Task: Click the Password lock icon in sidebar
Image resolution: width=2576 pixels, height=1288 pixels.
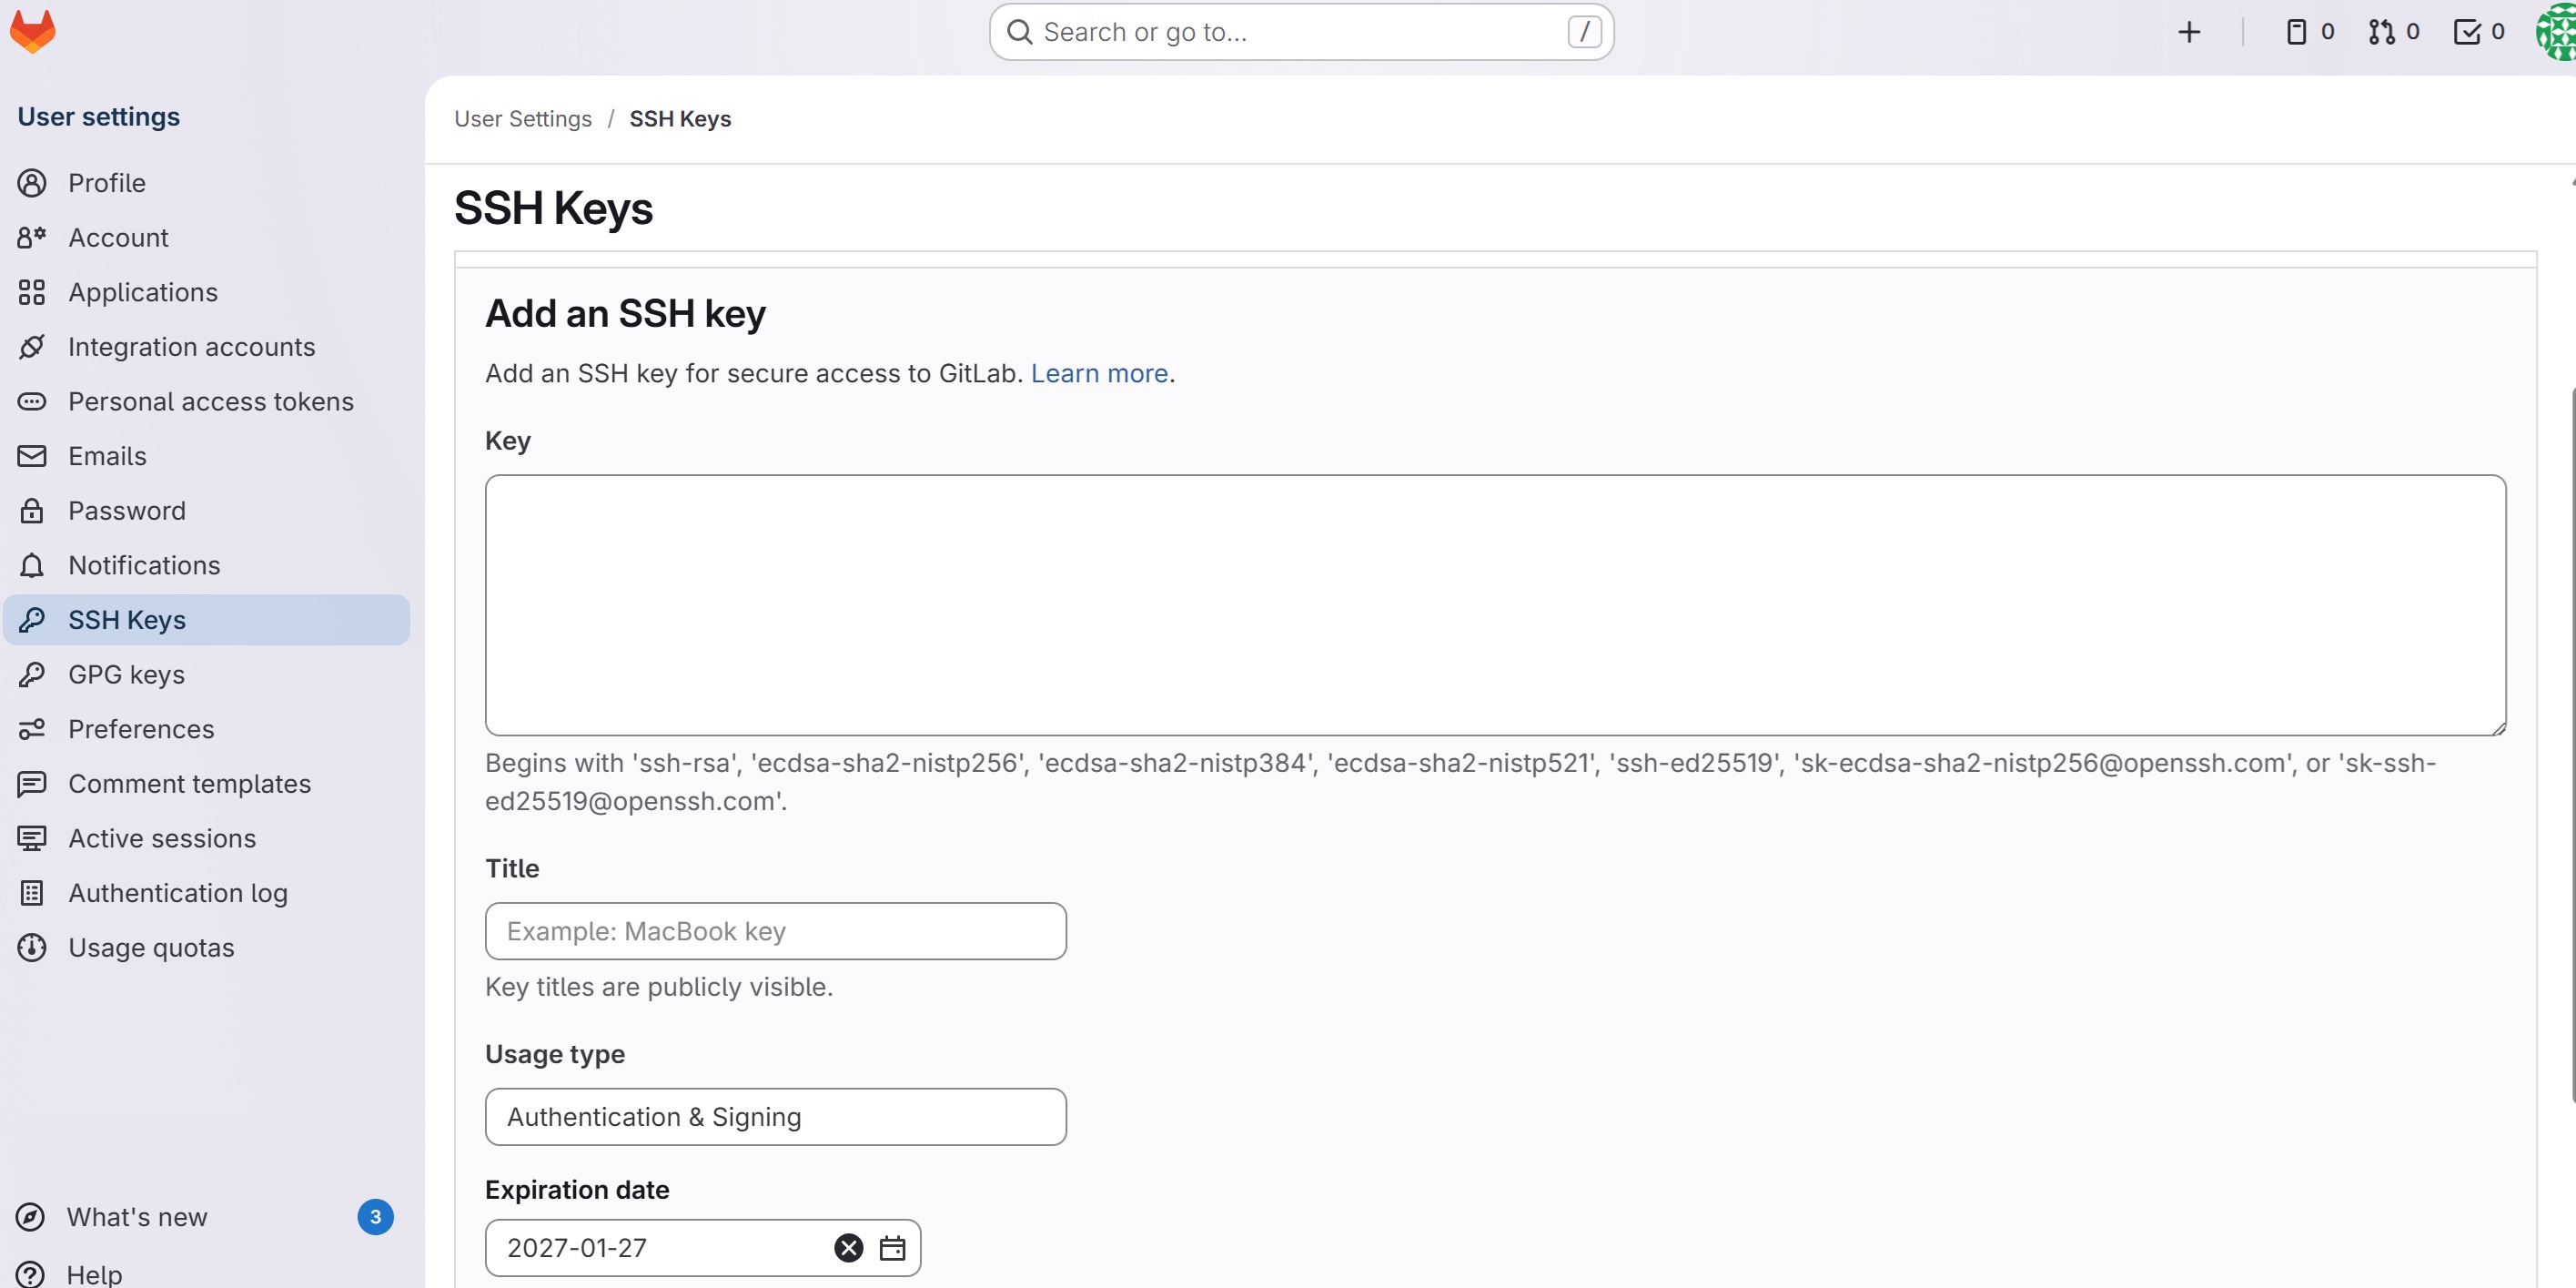Action: [31, 510]
